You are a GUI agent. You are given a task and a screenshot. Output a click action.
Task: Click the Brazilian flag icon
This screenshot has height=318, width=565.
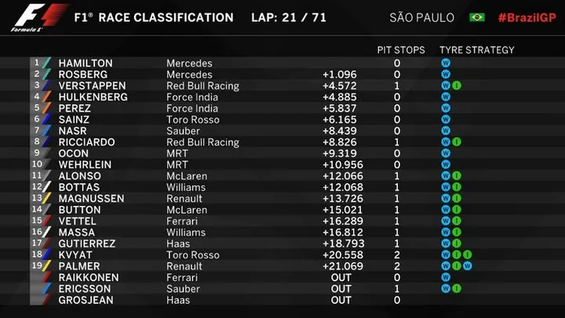click(x=477, y=17)
